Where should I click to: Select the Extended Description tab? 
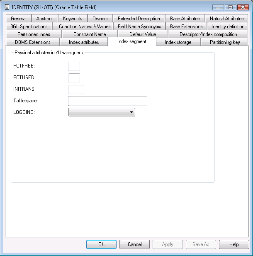coord(139,19)
